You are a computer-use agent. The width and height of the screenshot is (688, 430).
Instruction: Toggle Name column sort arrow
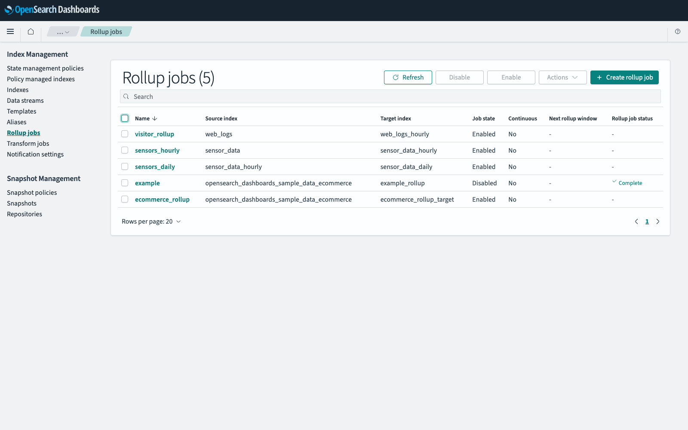point(155,119)
